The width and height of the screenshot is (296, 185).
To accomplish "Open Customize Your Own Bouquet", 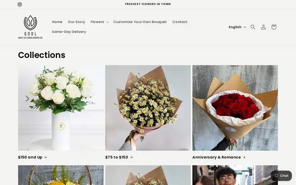I will [x=140, y=22].
